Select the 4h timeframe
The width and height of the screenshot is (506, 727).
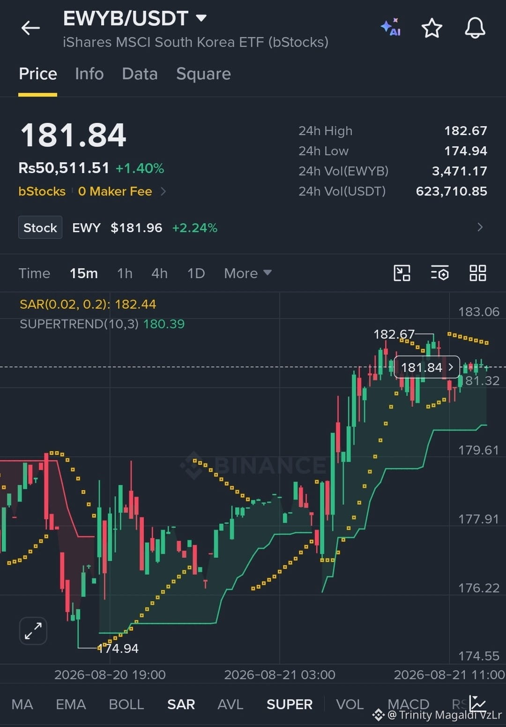click(159, 273)
